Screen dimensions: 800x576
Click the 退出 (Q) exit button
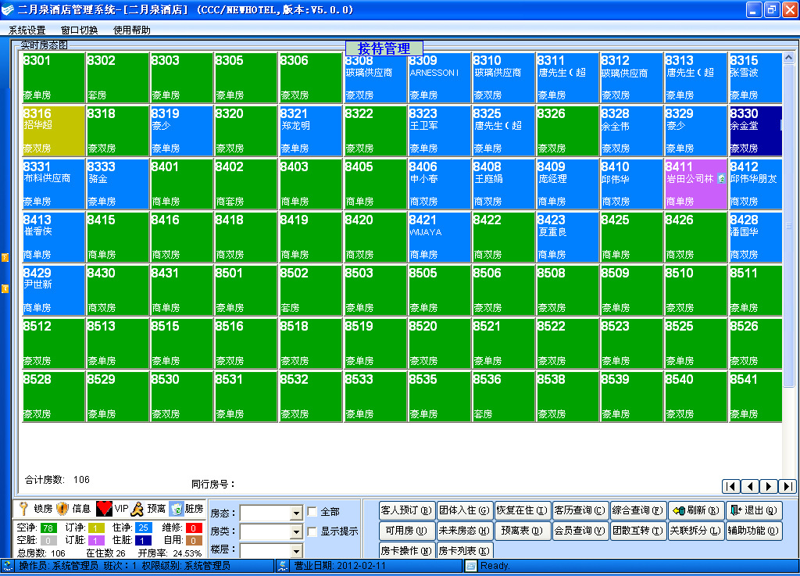[754, 510]
